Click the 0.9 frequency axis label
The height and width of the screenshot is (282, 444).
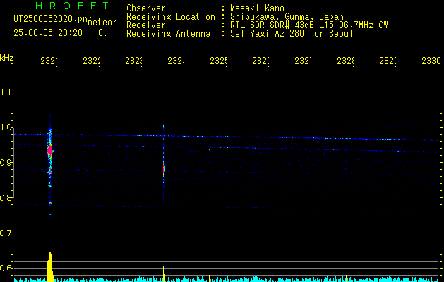point(6,163)
